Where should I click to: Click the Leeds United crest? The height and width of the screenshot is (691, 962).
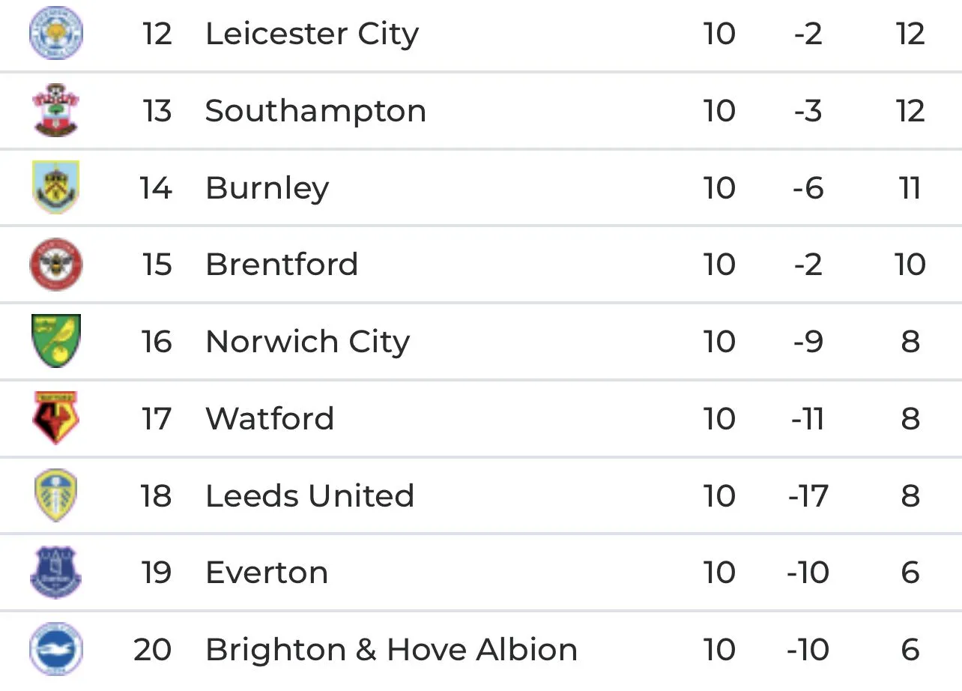[x=56, y=495]
